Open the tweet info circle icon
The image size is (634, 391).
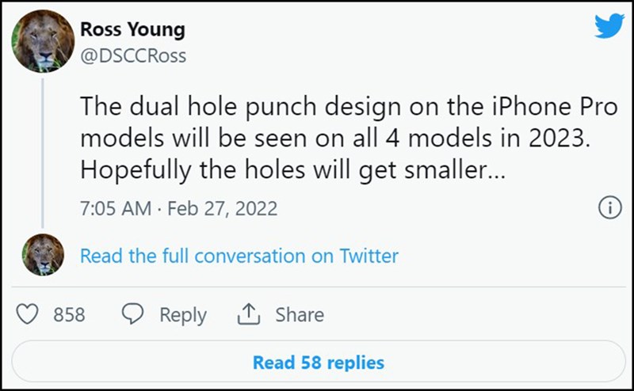[x=609, y=207]
